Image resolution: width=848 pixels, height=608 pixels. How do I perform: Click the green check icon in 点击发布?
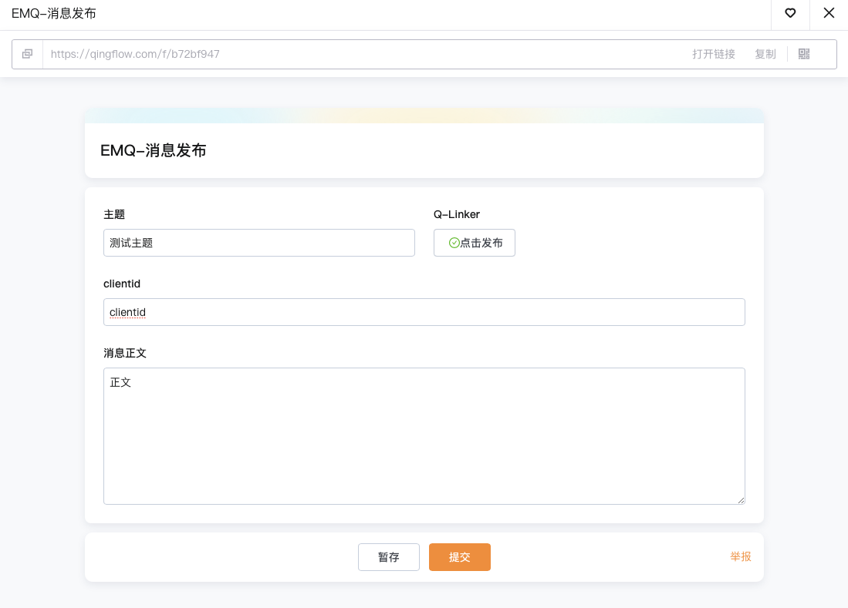point(454,243)
